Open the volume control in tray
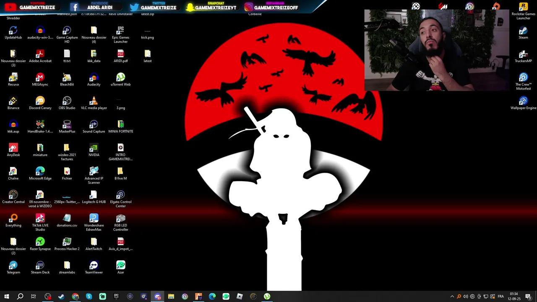This screenshot has height=302, width=537. (x=466, y=297)
